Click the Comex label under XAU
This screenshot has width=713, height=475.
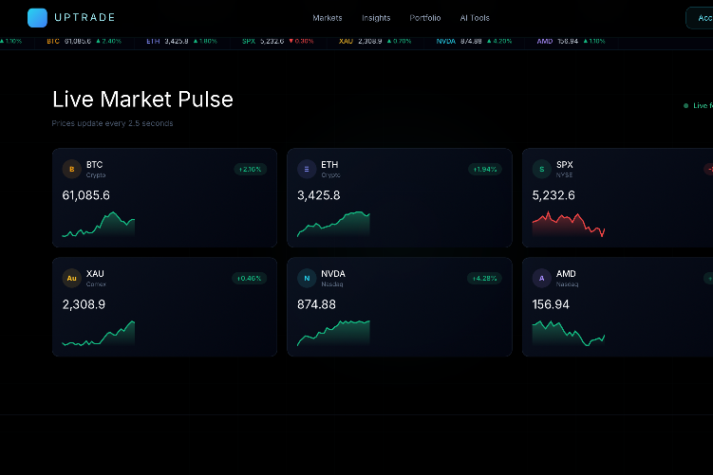pyautogui.click(x=96, y=284)
